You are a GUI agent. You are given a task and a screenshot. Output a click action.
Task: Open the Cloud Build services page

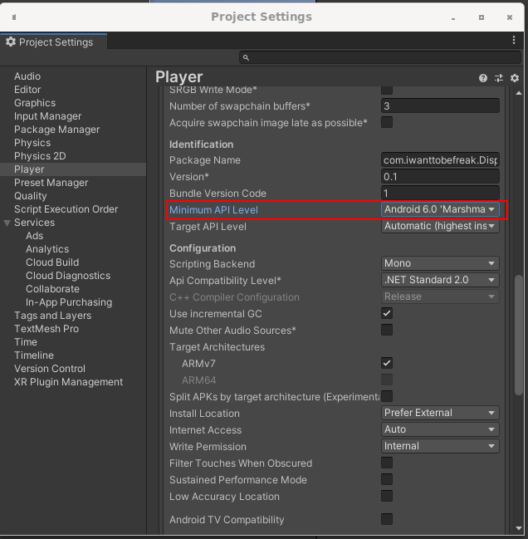click(x=52, y=262)
